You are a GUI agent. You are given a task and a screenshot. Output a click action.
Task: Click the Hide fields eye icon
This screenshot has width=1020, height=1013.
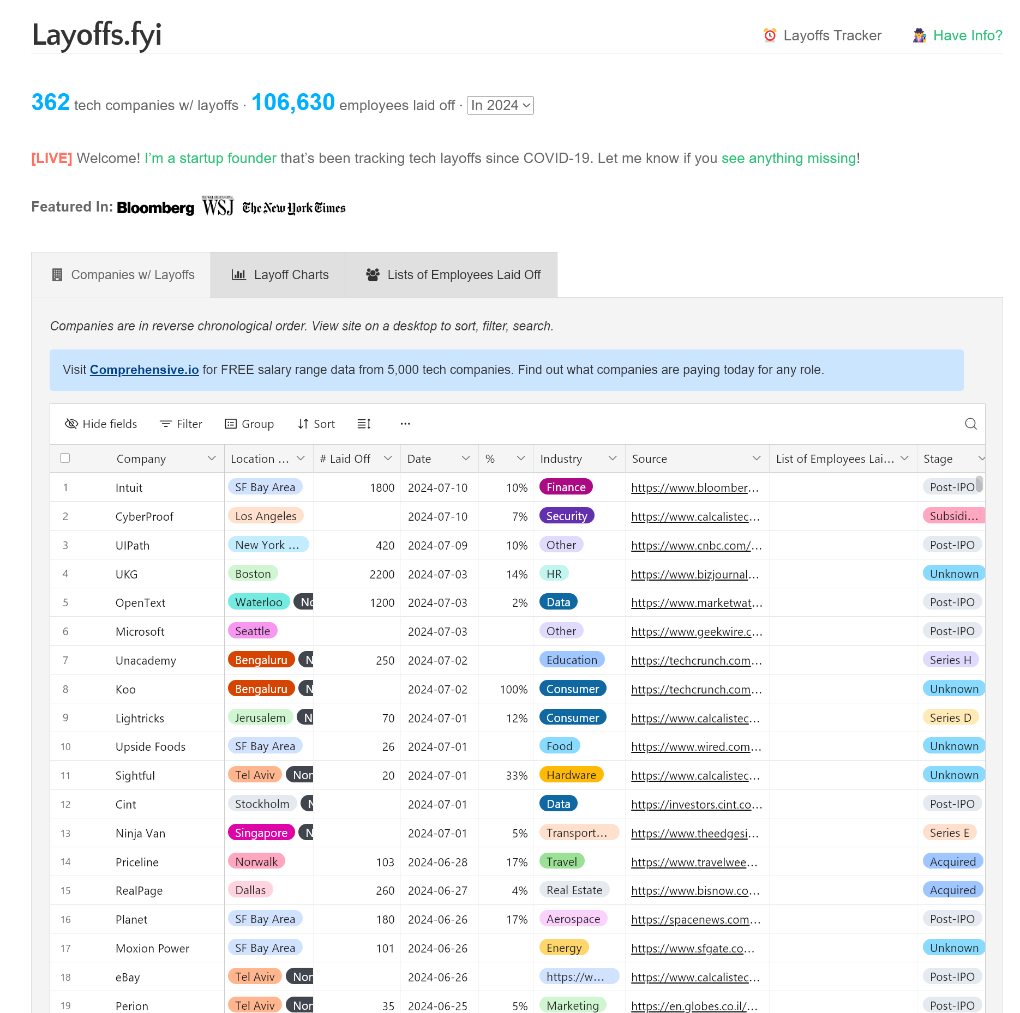71,424
